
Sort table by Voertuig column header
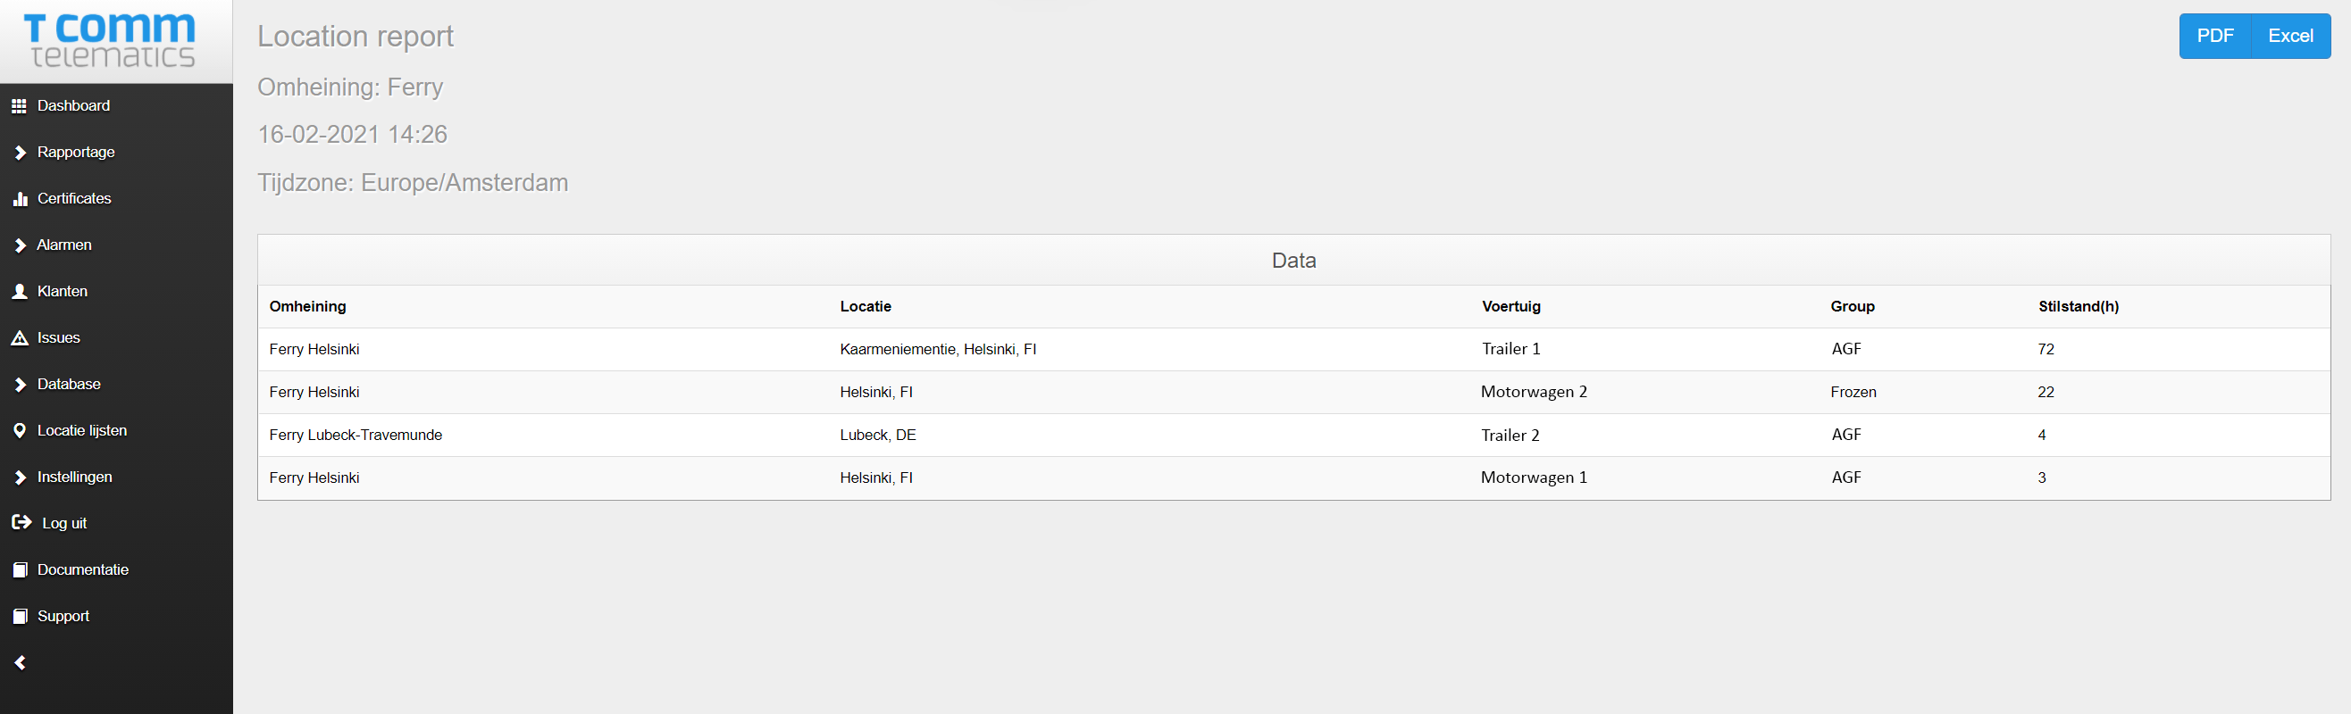(x=1510, y=306)
